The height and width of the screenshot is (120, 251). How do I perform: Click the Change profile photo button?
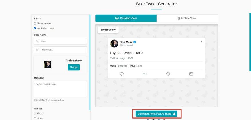coord(74,67)
